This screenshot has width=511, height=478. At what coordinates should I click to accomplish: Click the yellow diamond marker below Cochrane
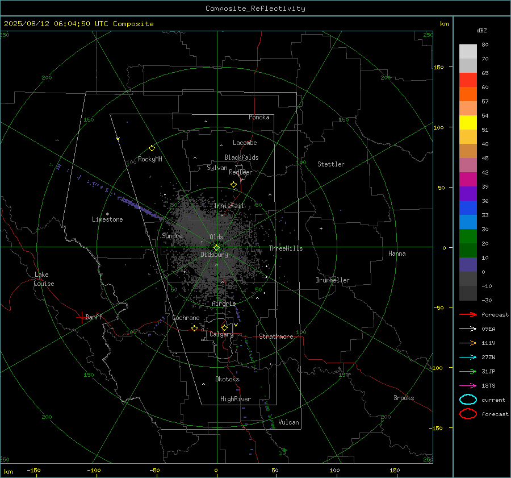(194, 328)
